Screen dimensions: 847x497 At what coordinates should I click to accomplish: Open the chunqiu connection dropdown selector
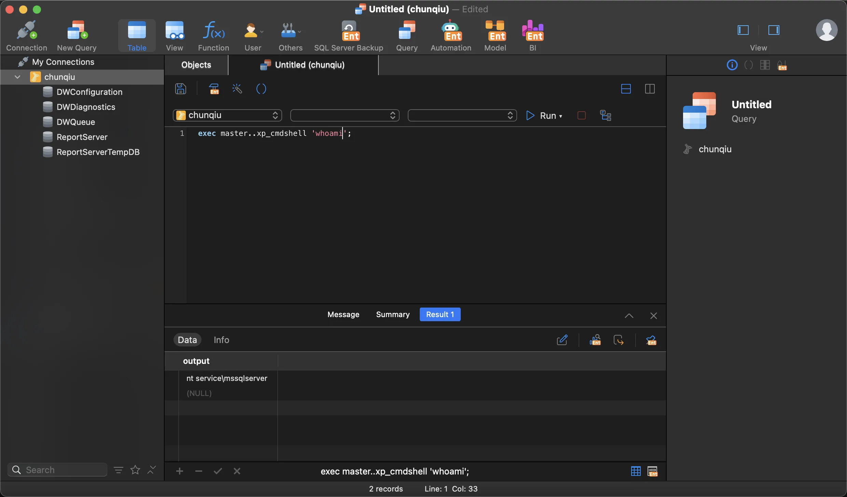click(227, 115)
